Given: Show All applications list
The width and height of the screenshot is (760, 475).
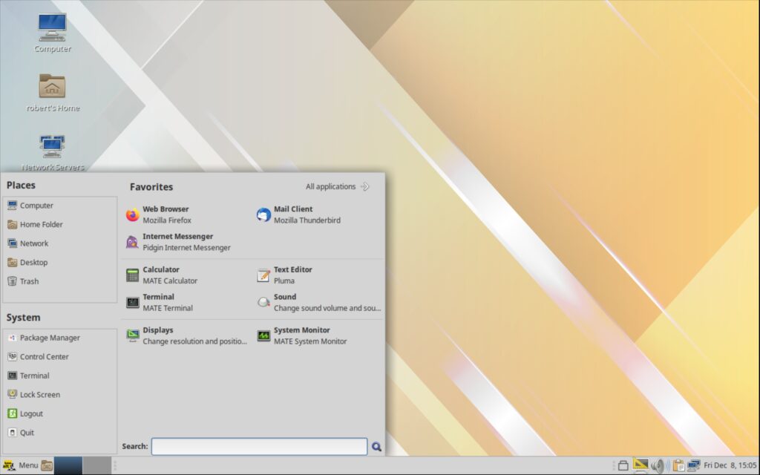Looking at the screenshot, I should coord(338,186).
